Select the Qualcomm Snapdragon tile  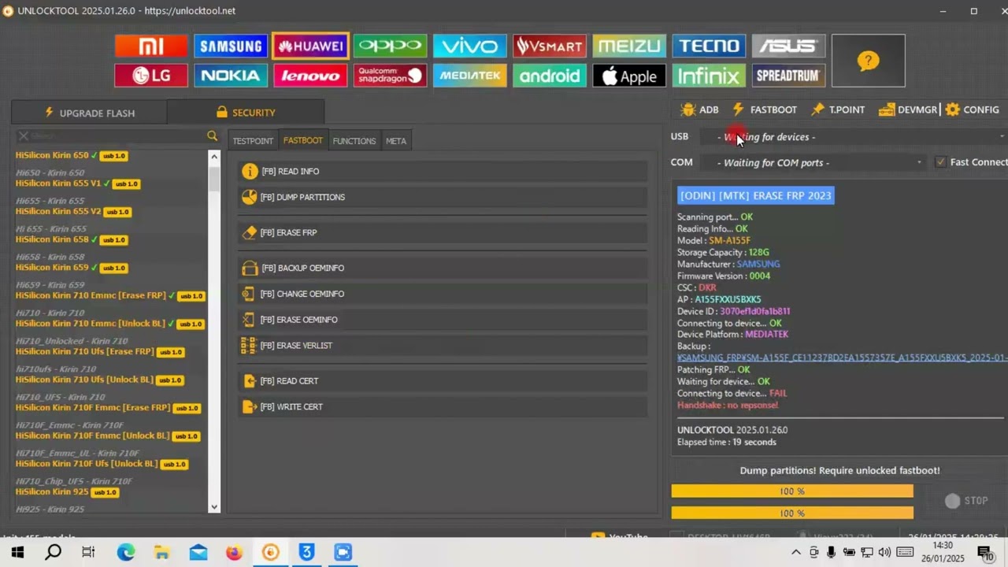390,76
